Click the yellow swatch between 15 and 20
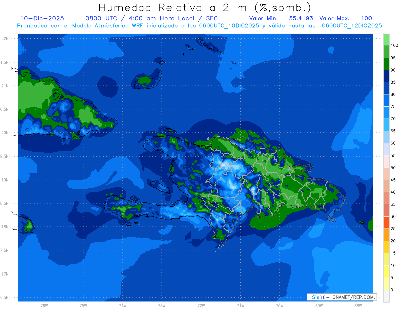The width and height of the screenshot is (402, 310). pos(386,247)
